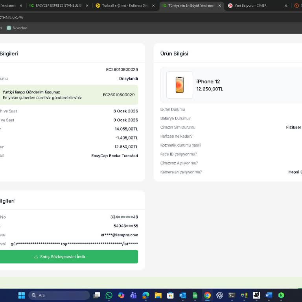Open File Explorer folder icon

pyautogui.click(x=158, y=295)
